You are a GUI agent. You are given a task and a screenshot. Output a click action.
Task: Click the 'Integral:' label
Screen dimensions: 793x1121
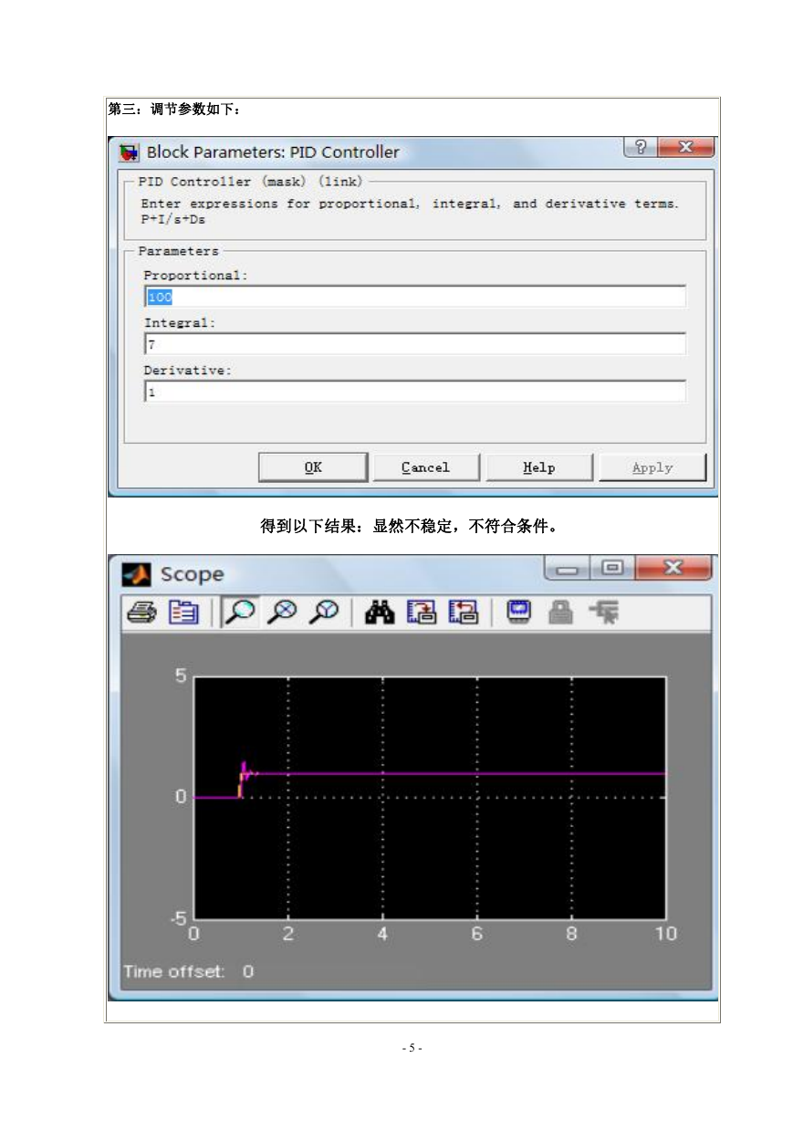click(180, 322)
